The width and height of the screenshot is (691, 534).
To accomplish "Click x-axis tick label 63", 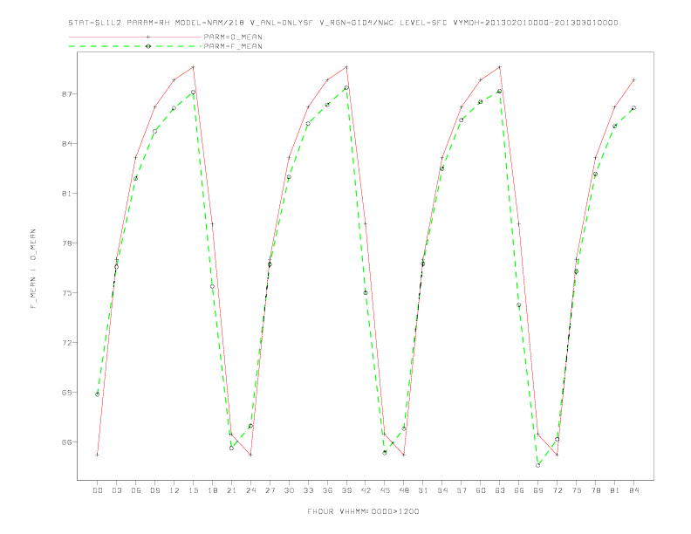I will click(500, 490).
